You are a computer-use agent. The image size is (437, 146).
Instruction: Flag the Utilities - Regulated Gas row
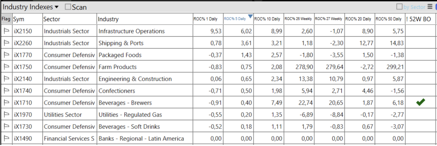pos(6,115)
